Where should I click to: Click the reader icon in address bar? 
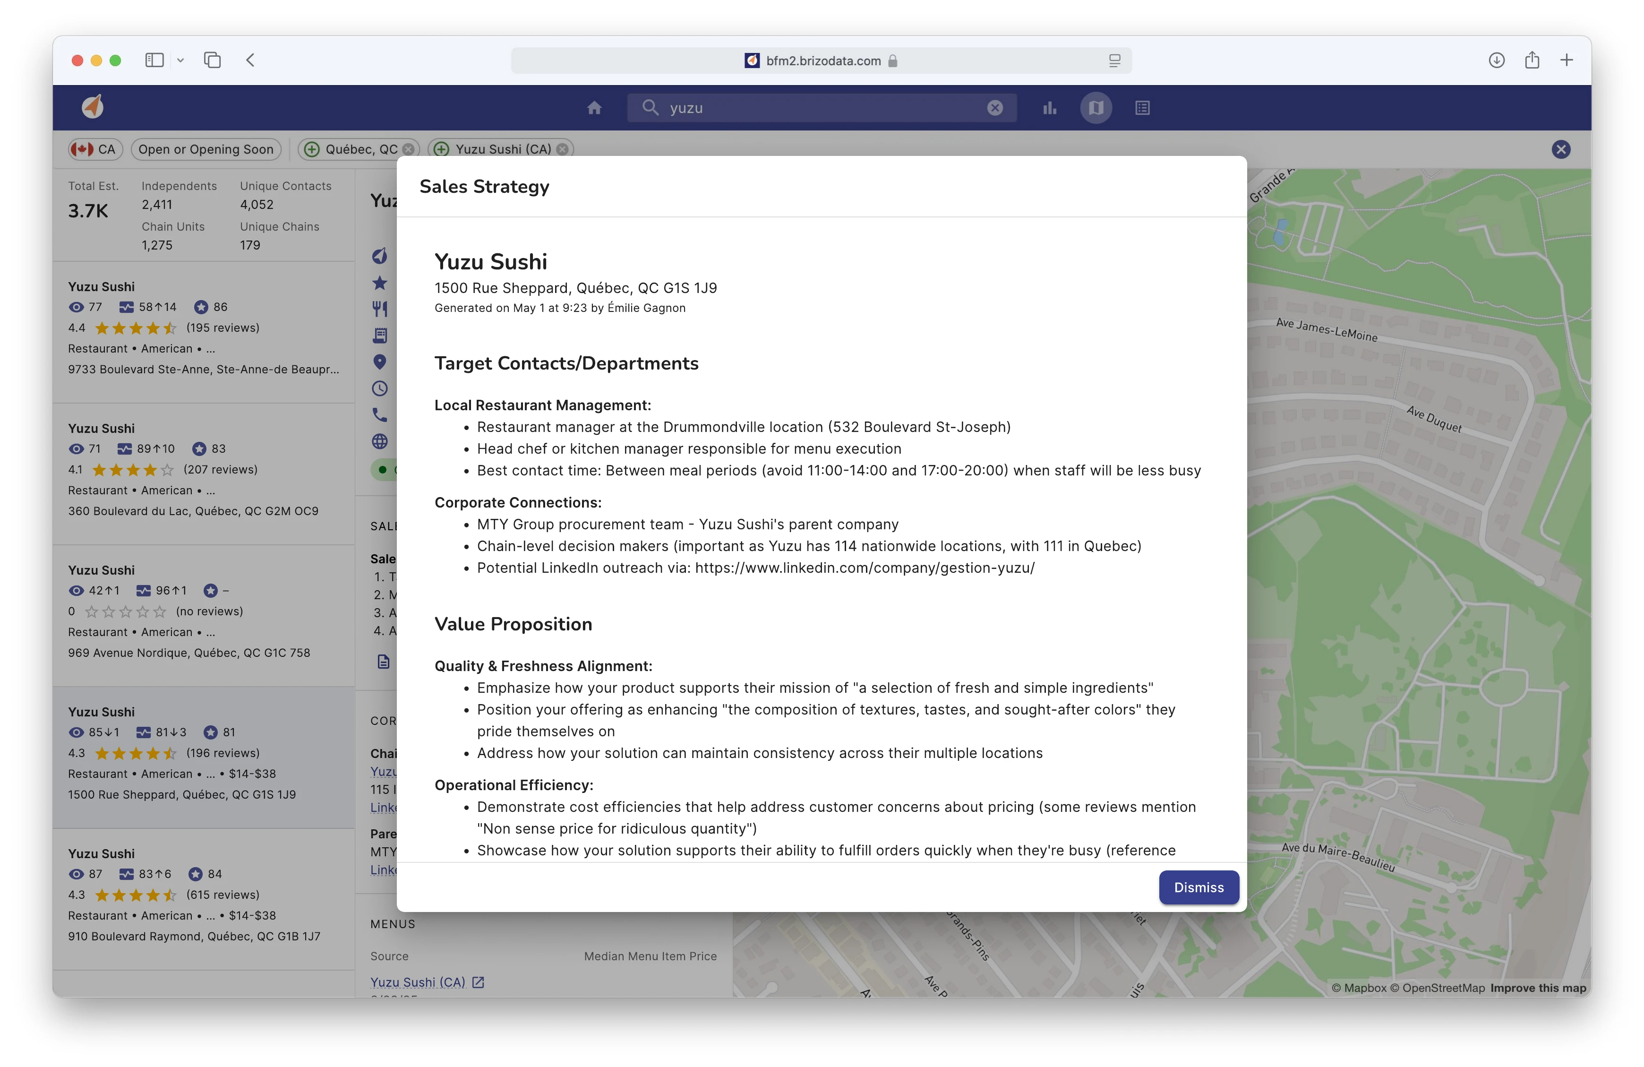(x=1114, y=61)
